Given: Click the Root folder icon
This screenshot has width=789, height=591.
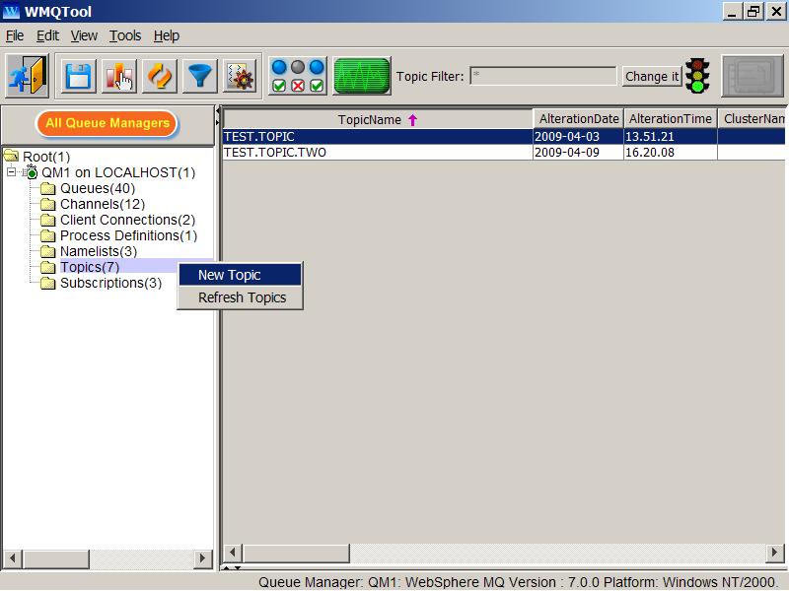Looking at the screenshot, I should pos(11,156).
